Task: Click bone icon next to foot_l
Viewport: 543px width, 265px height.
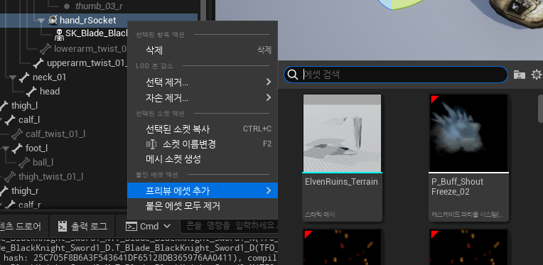Action: pyautogui.click(x=17, y=148)
